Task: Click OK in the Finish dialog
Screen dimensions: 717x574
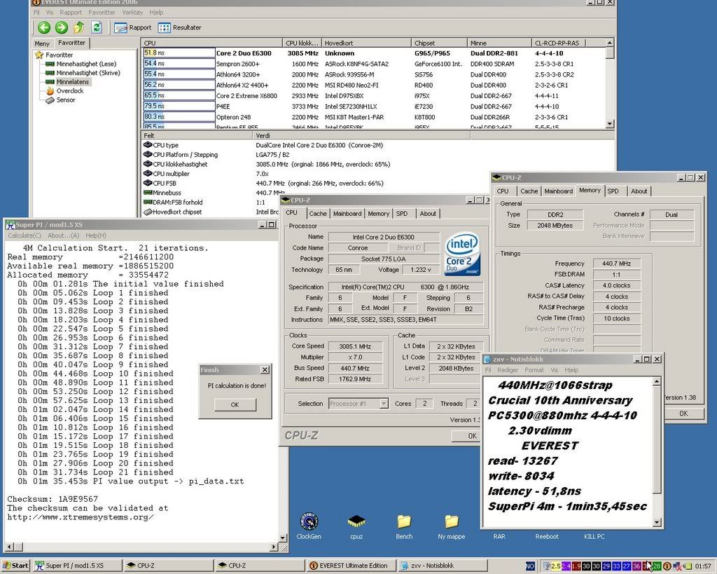Action: 235,404
